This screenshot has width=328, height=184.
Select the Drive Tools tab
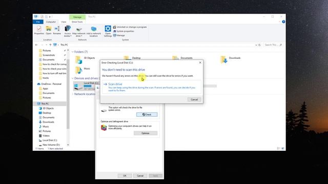click(77, 21)
